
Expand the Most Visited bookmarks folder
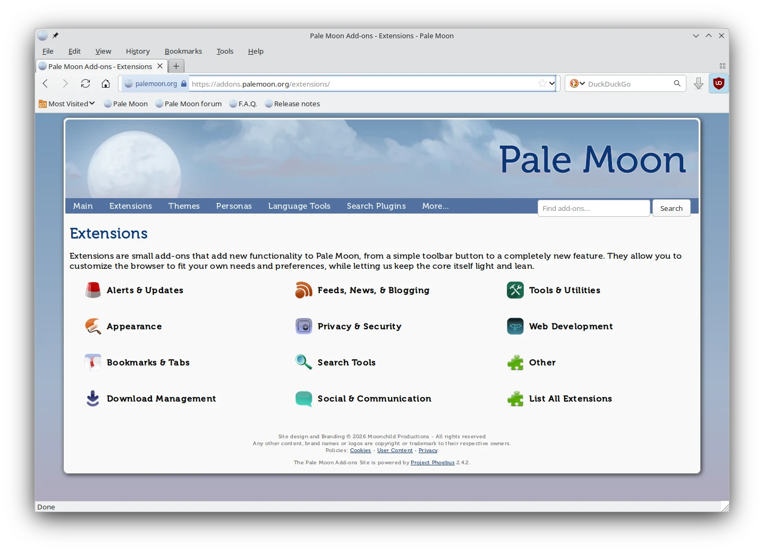point(67,104)
